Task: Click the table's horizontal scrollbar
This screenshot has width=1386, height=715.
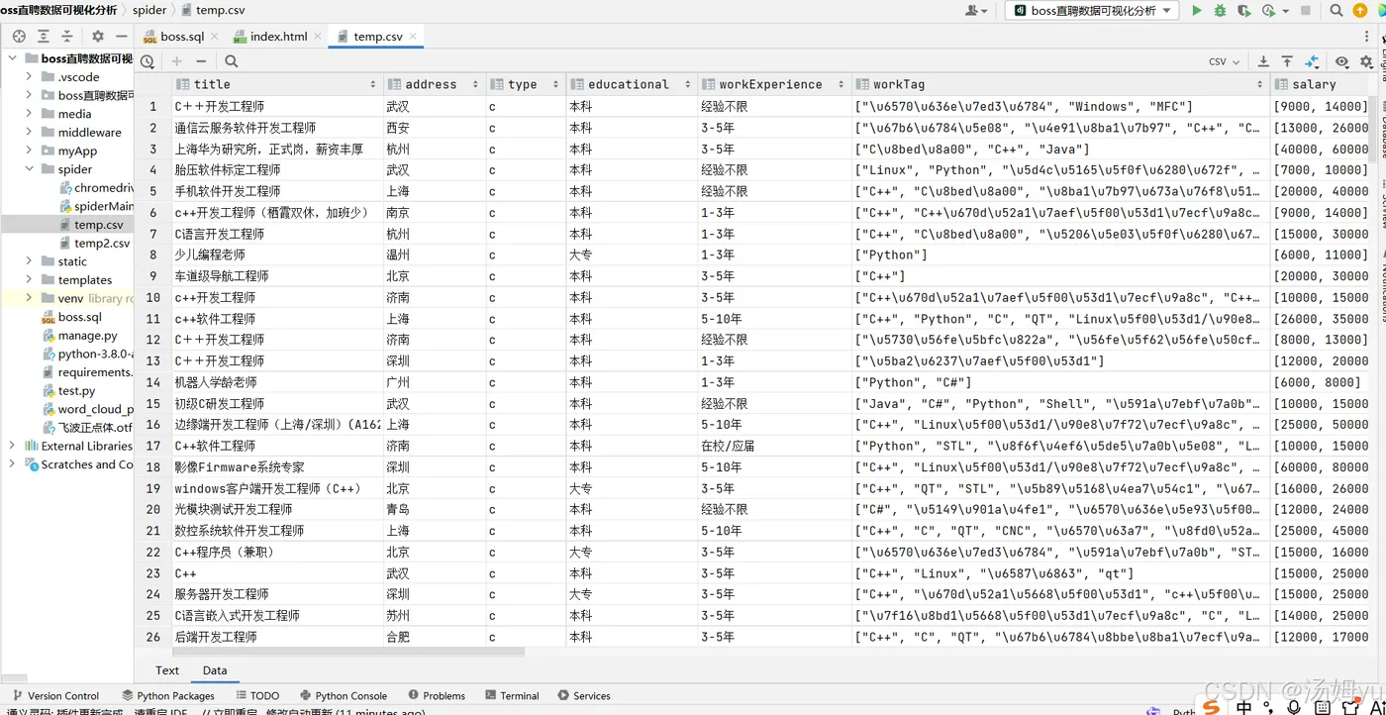Action: (348, 652)
